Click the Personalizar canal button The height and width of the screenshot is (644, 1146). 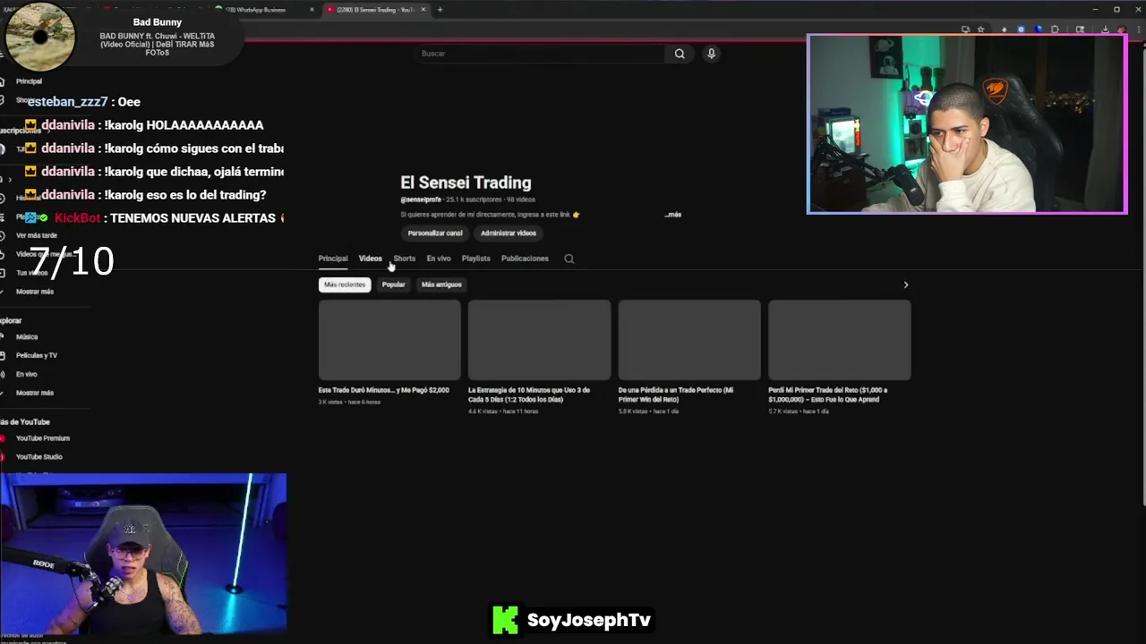tap(435, 233)
